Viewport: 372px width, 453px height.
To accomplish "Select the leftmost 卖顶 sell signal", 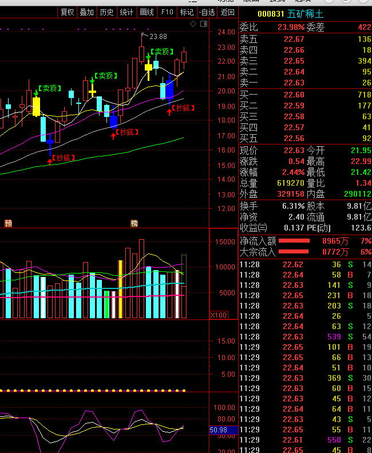I will point(50,88).
